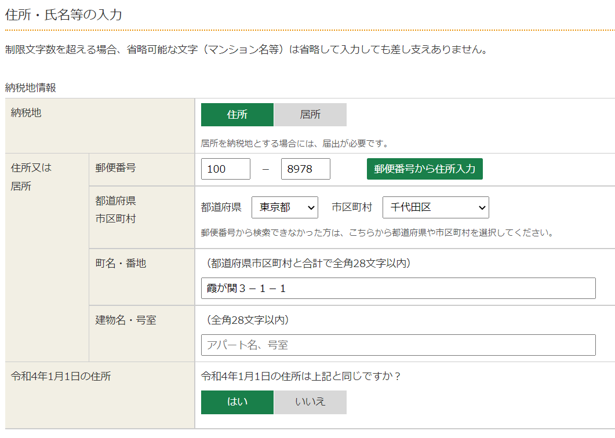Choose いいえ for the same-address question

click(310, 402)
